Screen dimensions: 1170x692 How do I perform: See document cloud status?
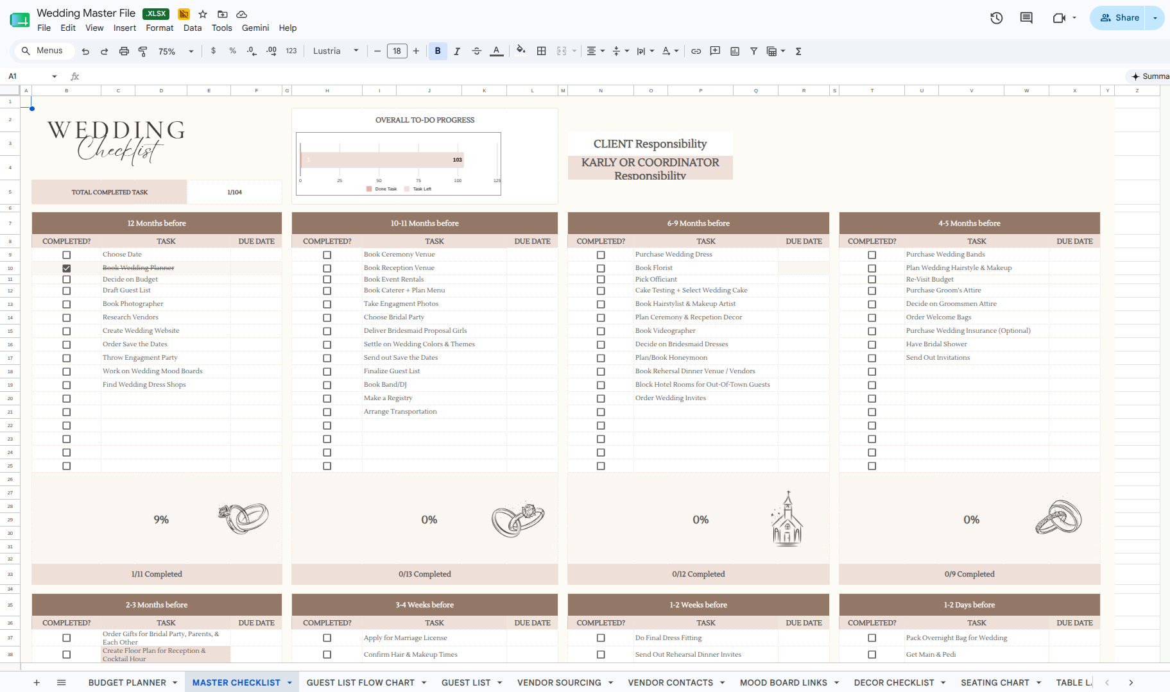[x=241, y=14]
